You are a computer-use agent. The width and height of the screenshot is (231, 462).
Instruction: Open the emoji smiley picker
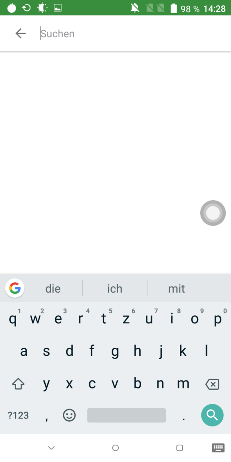69,415
